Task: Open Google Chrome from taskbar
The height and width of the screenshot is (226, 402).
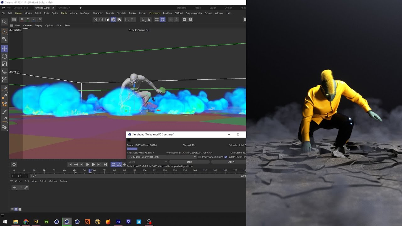Action: 26,222
